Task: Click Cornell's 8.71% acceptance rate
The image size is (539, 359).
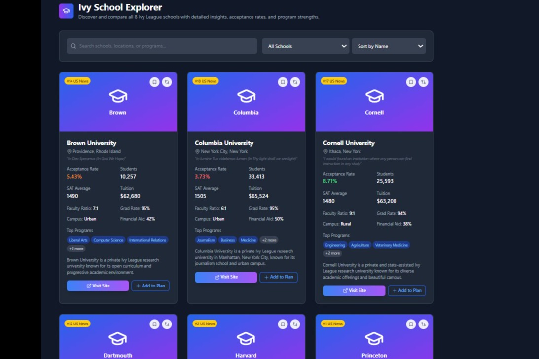Action: (330, 181)
